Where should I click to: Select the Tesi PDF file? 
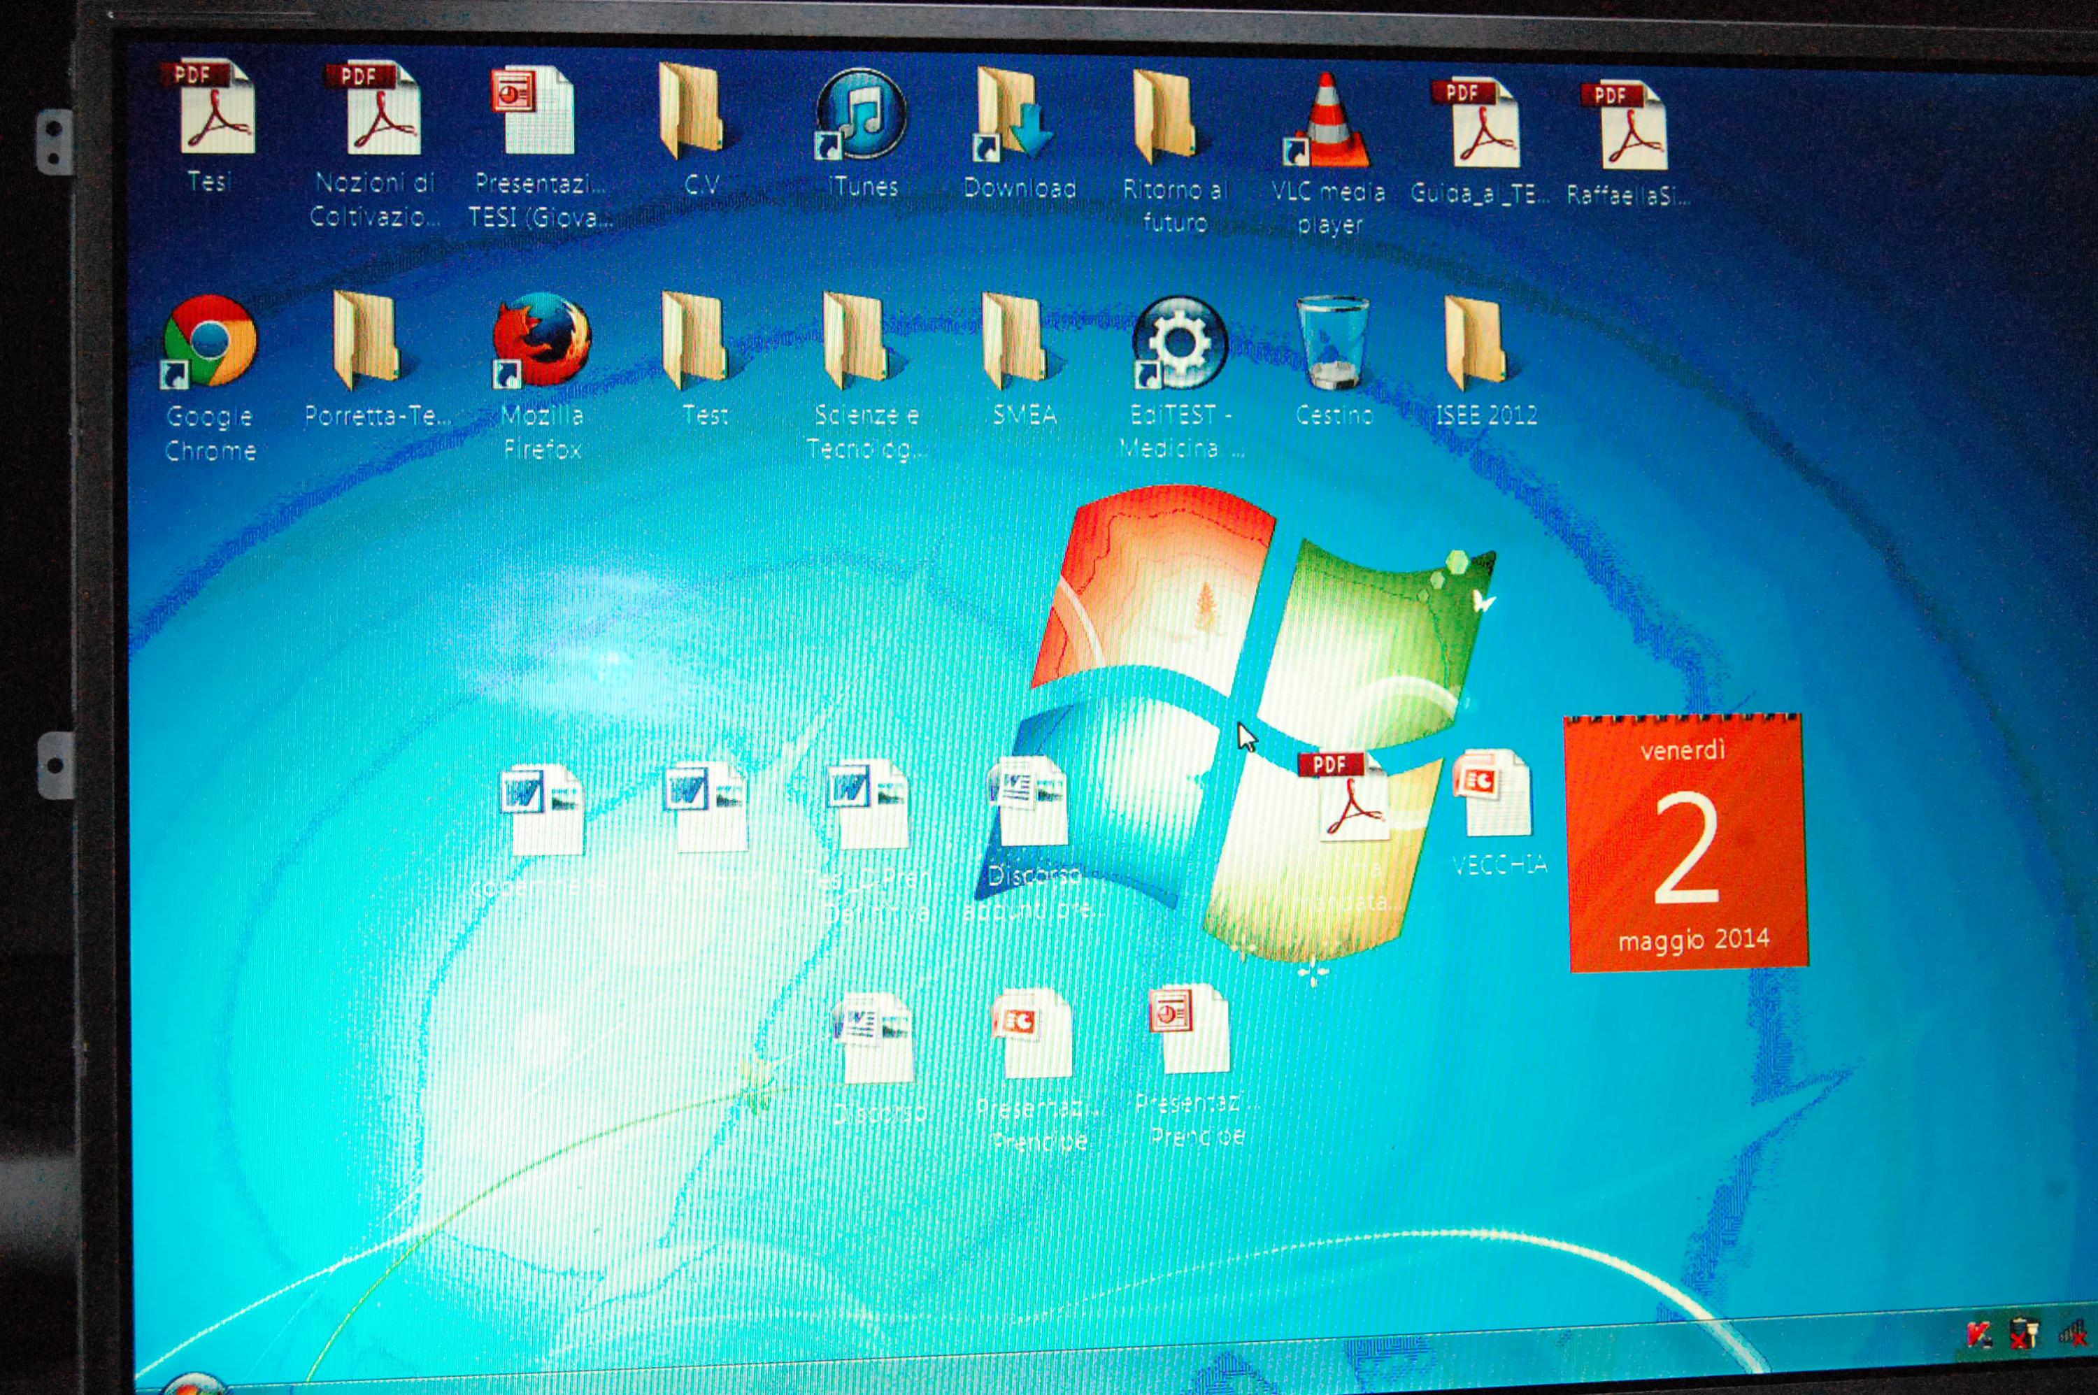(216, 110)
